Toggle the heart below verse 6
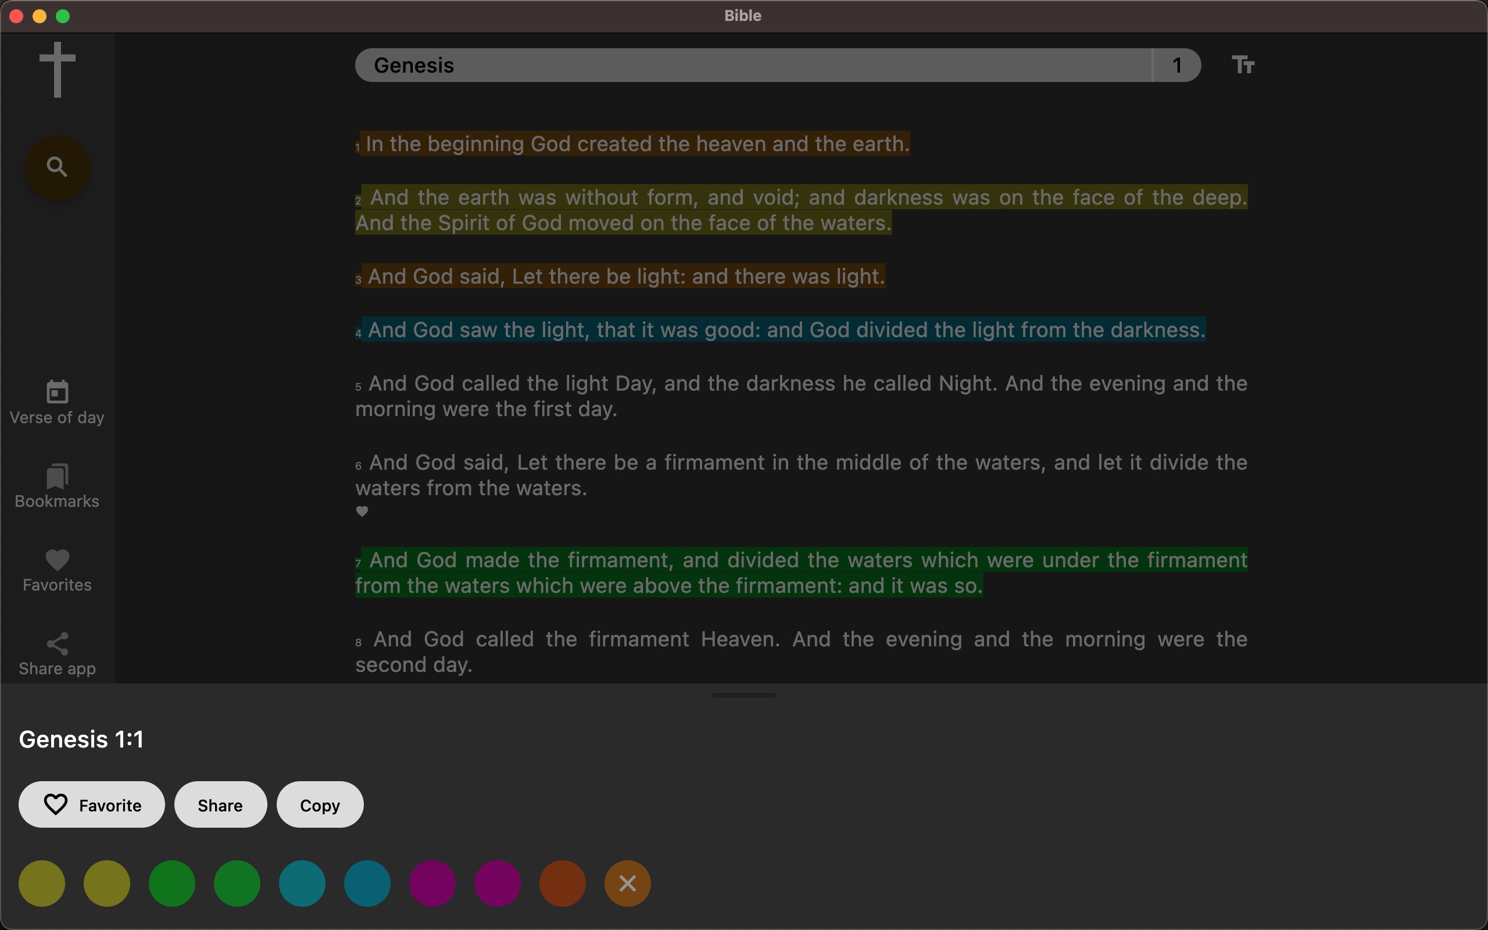 coord(362,511)
